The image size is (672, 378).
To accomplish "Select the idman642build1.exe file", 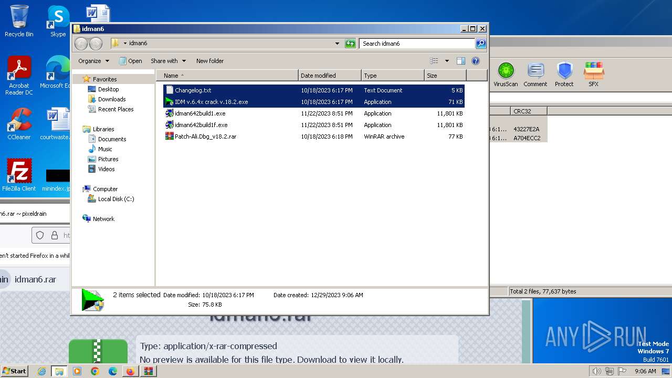I will coord(314,113).
